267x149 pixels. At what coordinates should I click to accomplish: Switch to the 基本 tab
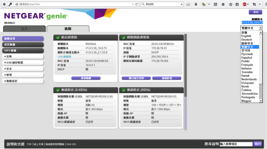(24, 29)
